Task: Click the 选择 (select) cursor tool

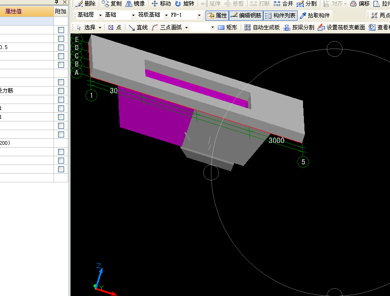Action: pos(86,27)
